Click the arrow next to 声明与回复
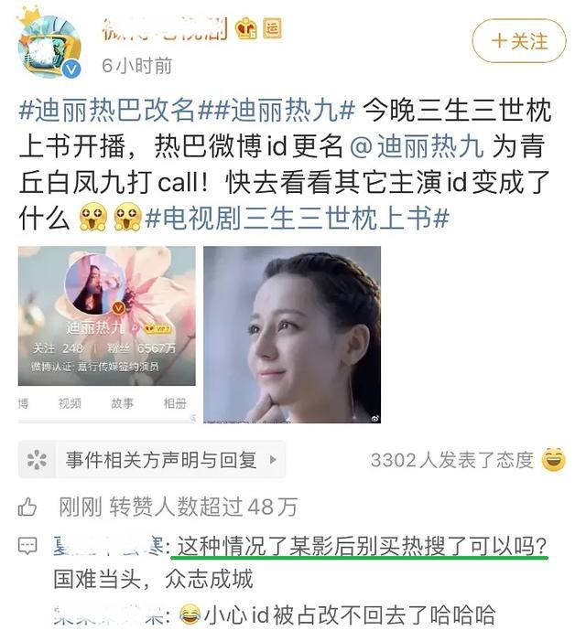 click(273, 460)
